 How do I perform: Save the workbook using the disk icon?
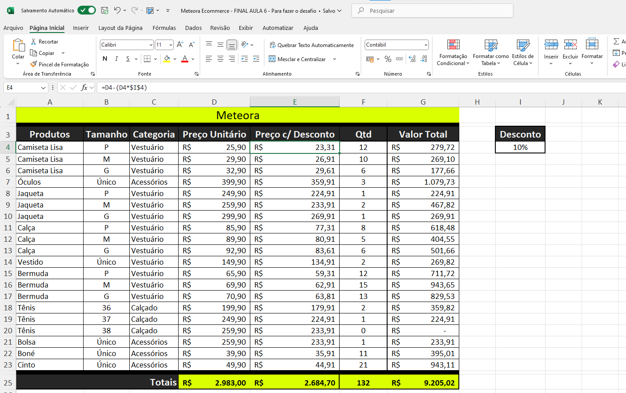105,11
